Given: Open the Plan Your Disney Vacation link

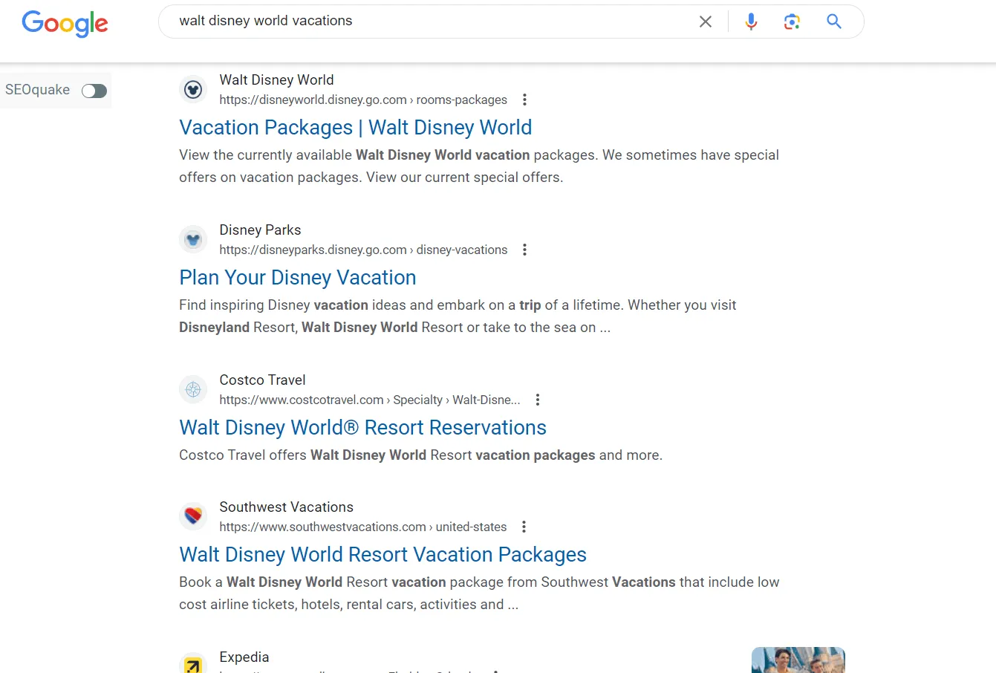Looking at the screenshot, I should [297, 277].
